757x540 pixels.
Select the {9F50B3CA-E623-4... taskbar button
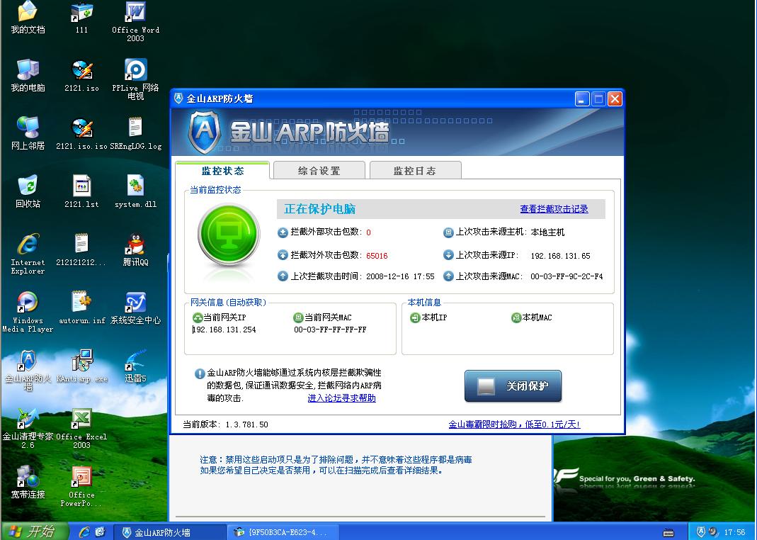pos(283,532)
